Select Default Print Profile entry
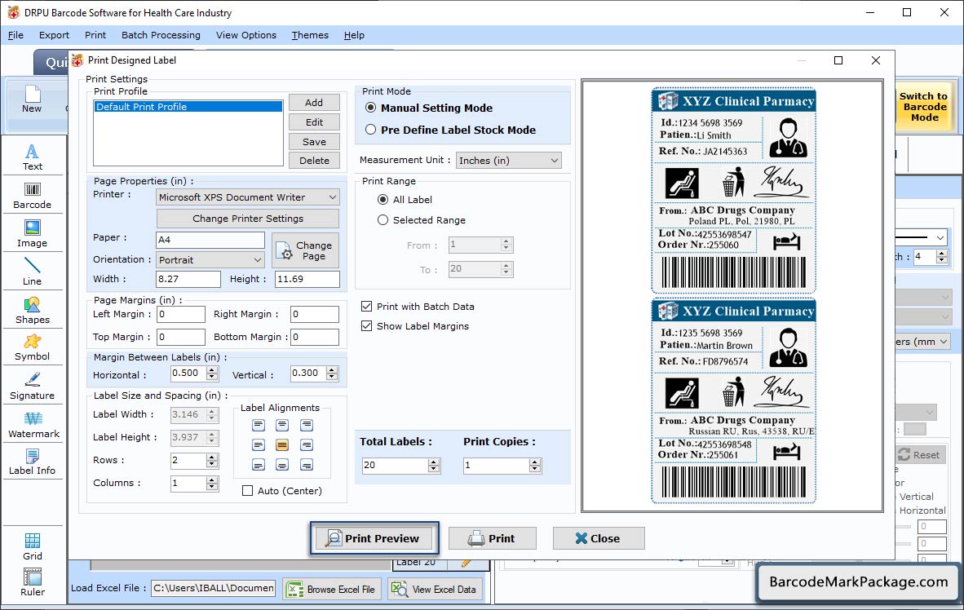964x610 pixels. (x=188, y=107)
